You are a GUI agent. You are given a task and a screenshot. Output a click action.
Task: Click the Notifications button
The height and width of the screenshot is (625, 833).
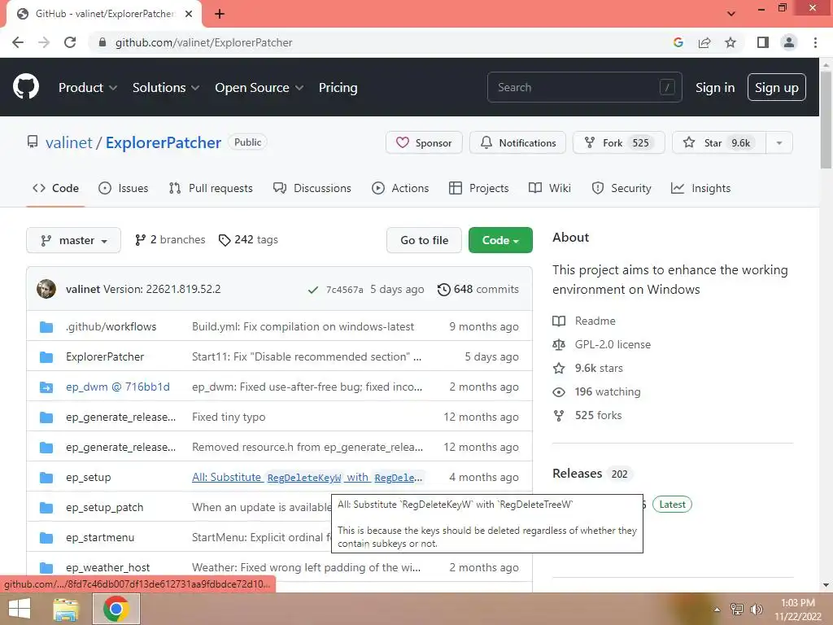click(518, 143)
